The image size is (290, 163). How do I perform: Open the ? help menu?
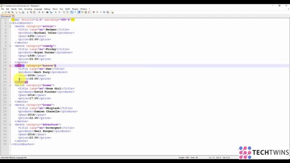pyautogui.click(x=90, y=9)
